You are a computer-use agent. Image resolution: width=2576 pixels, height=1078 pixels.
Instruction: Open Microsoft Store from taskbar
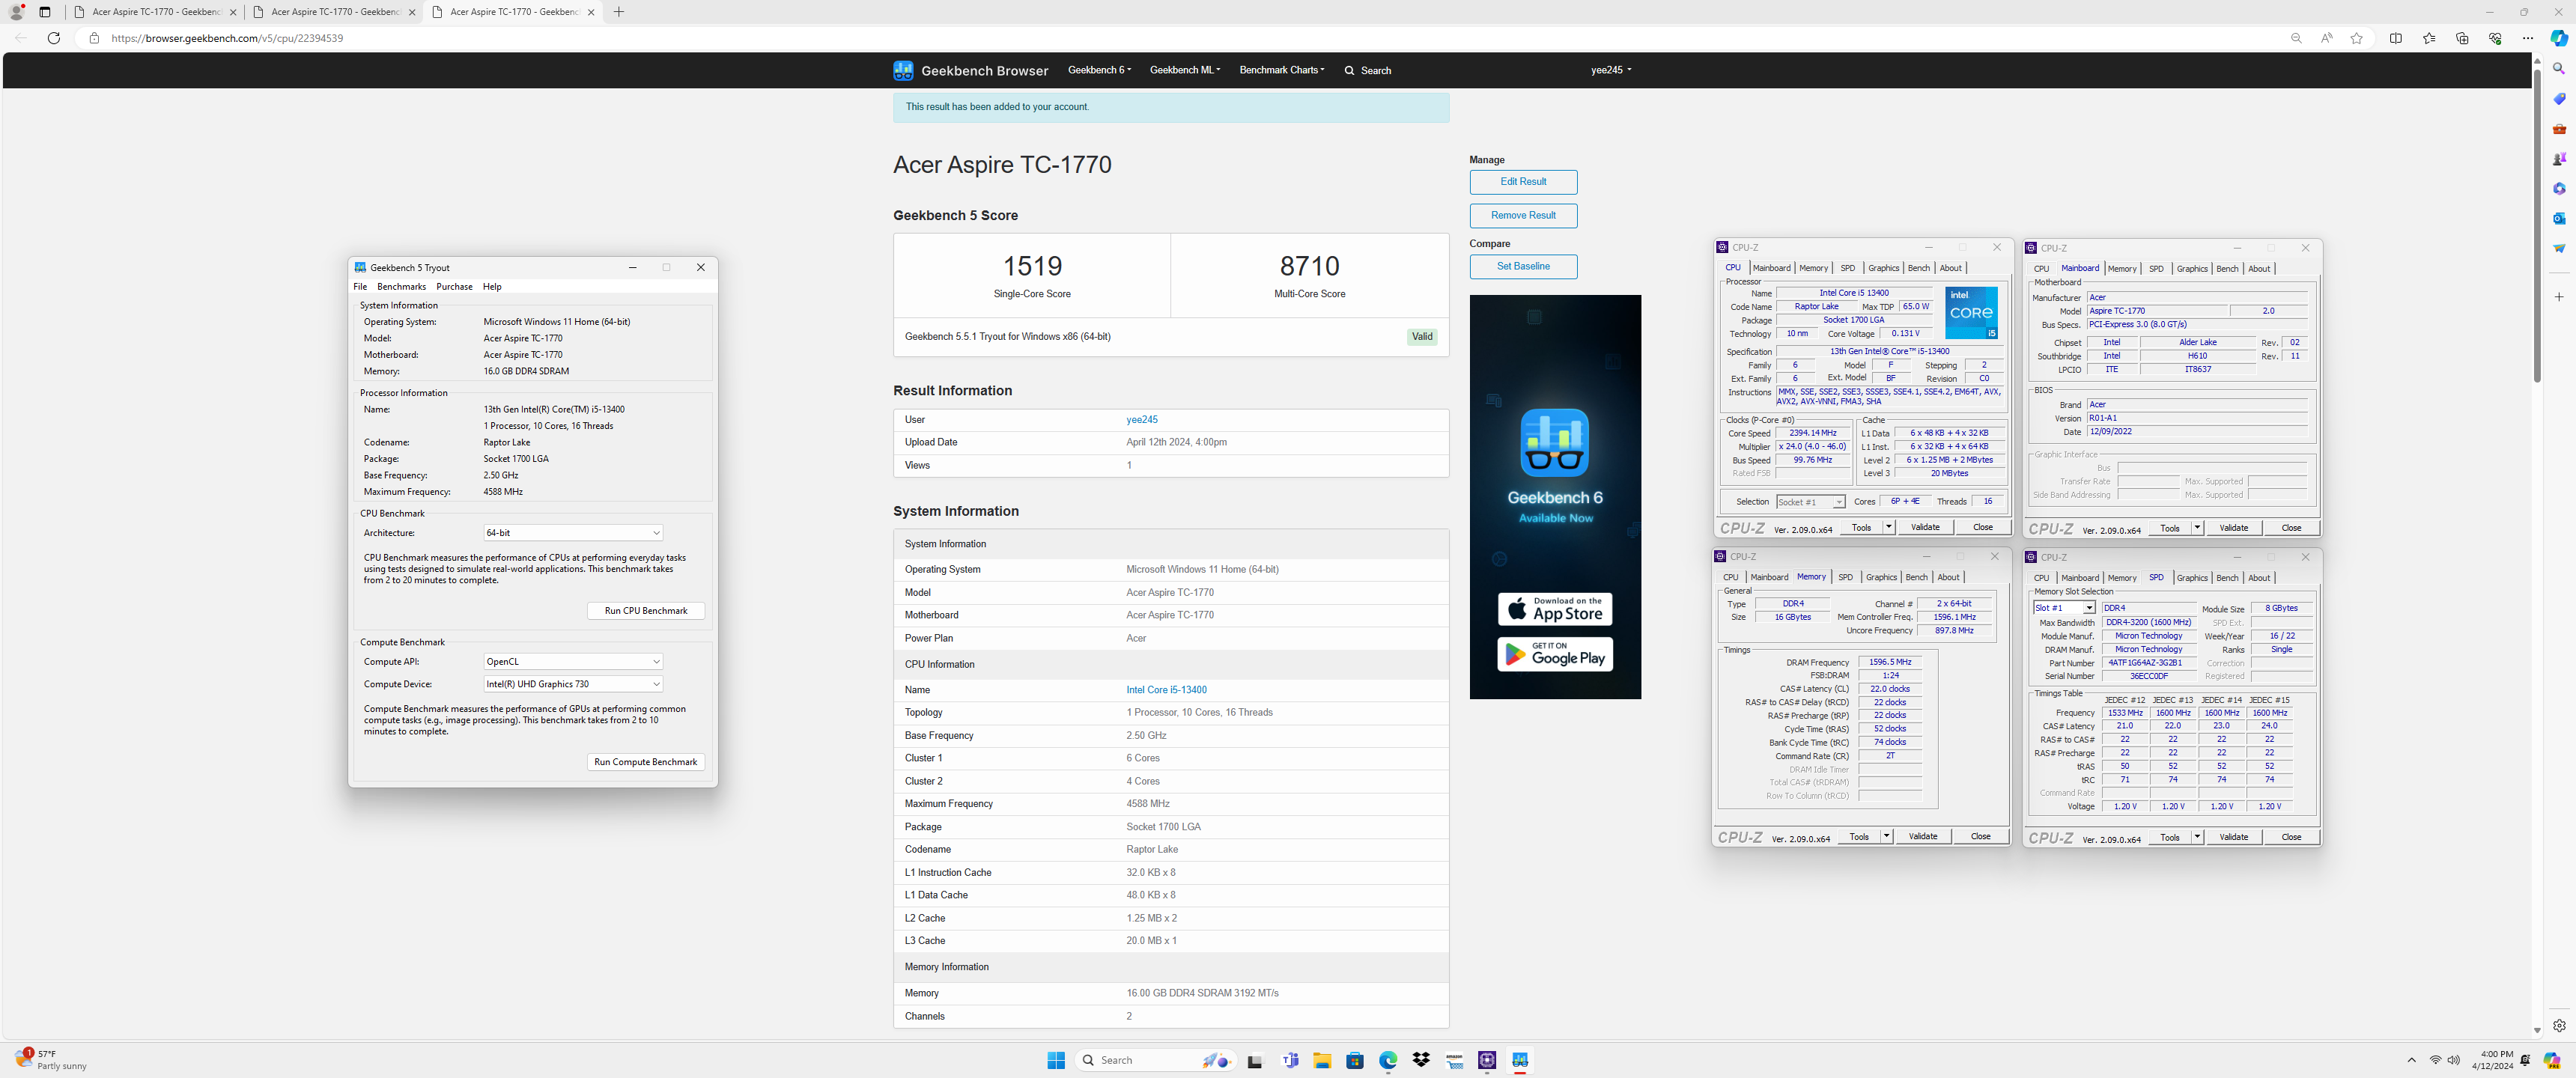(1355, 1060)
